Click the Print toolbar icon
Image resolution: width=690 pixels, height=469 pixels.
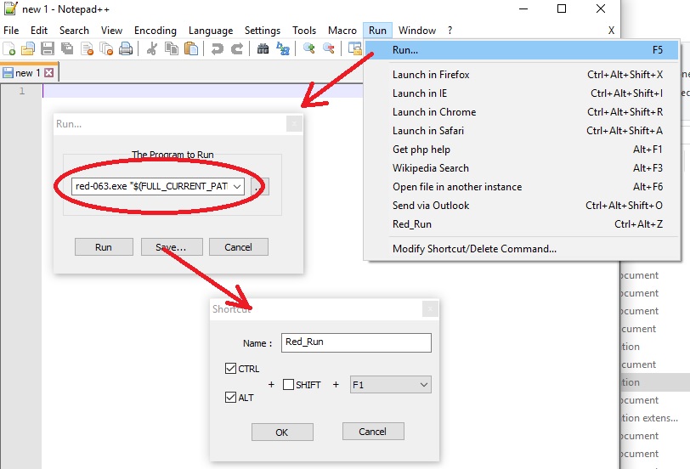(x=126, y=48)
